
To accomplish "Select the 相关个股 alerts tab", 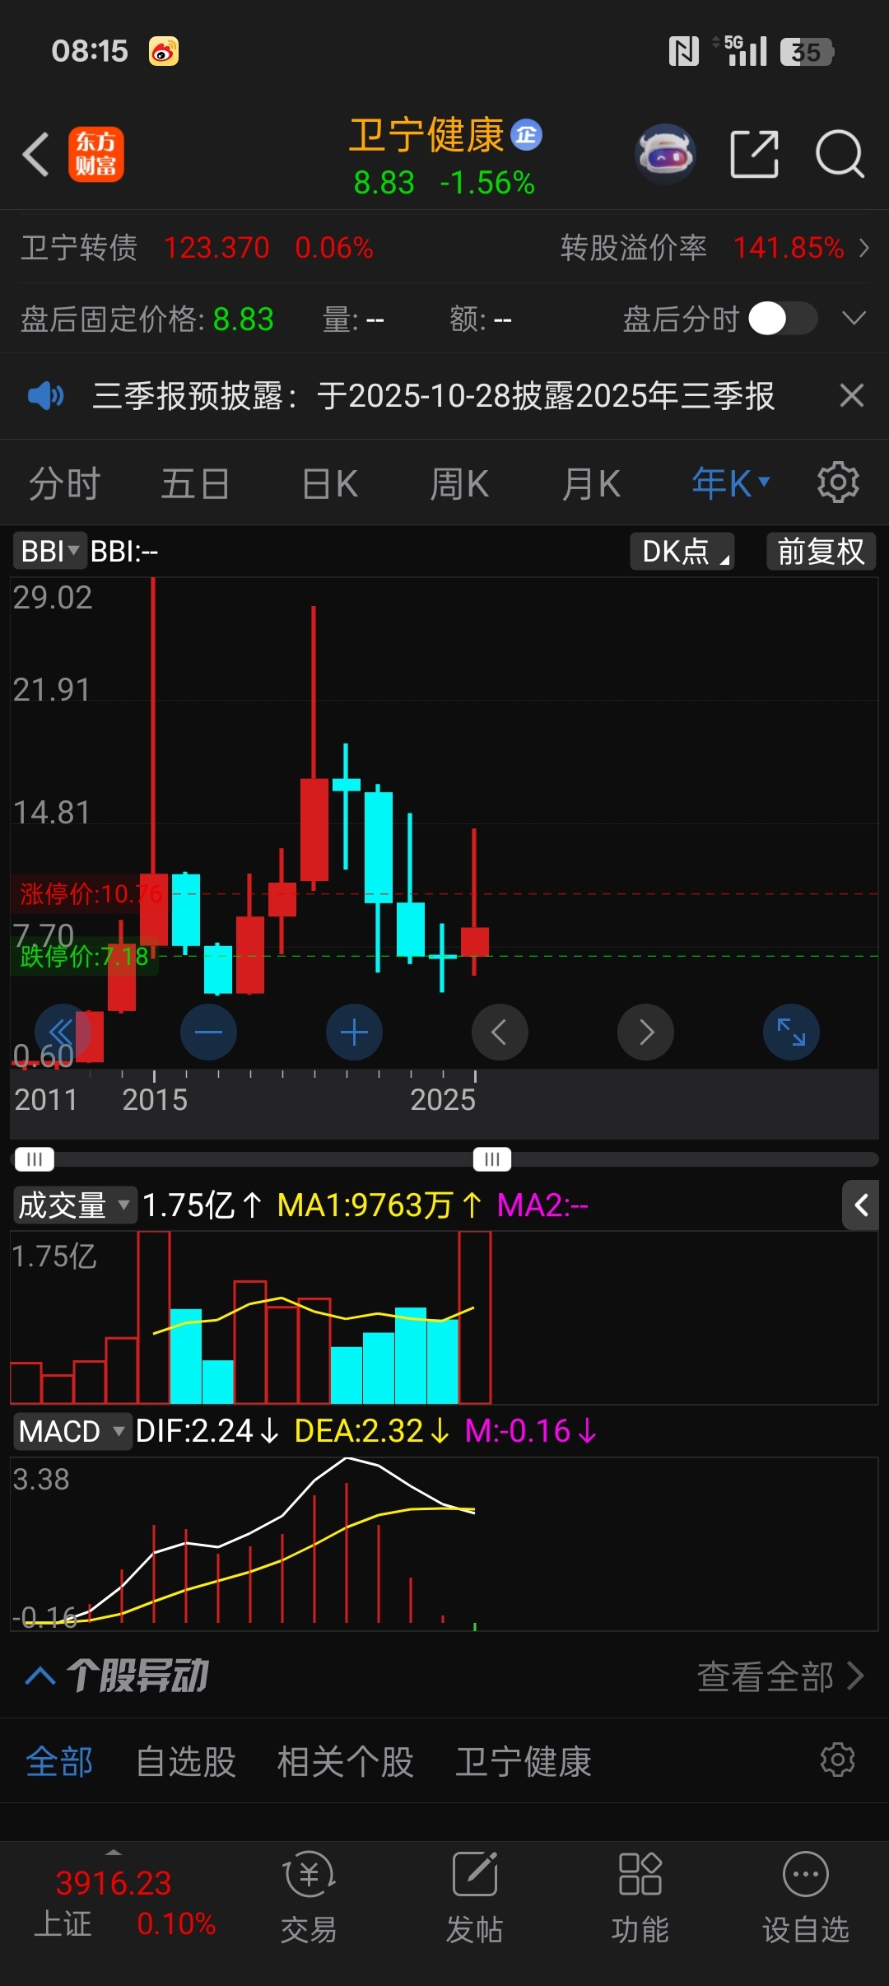I will pos(345,1762).
